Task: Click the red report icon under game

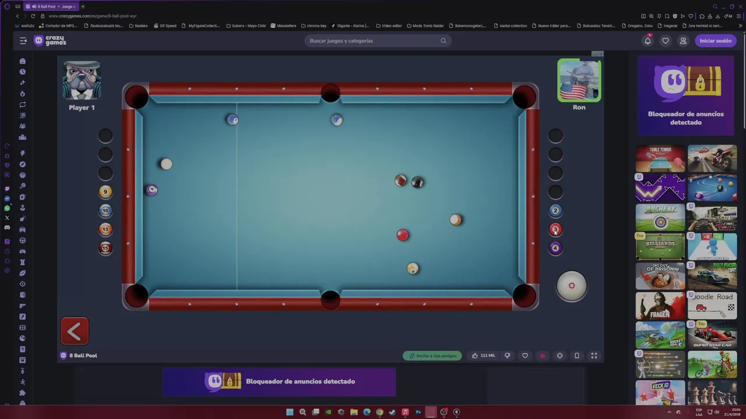Action: click(543, 356)
